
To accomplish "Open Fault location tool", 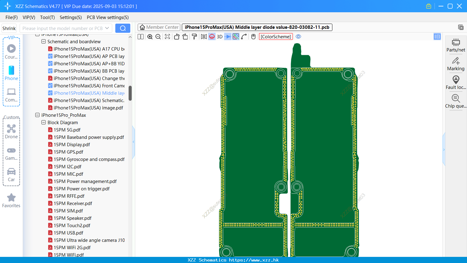I will pos(456,82).
